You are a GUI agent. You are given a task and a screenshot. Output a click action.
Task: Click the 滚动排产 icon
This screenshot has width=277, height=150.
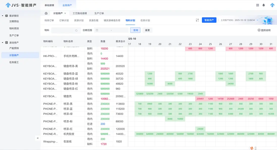(7, 42)
